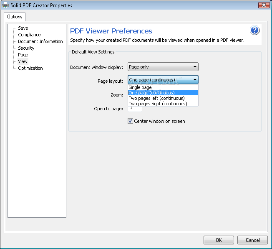Choose Single page from the layout list

pyautogui.click(x=163, y=87)
